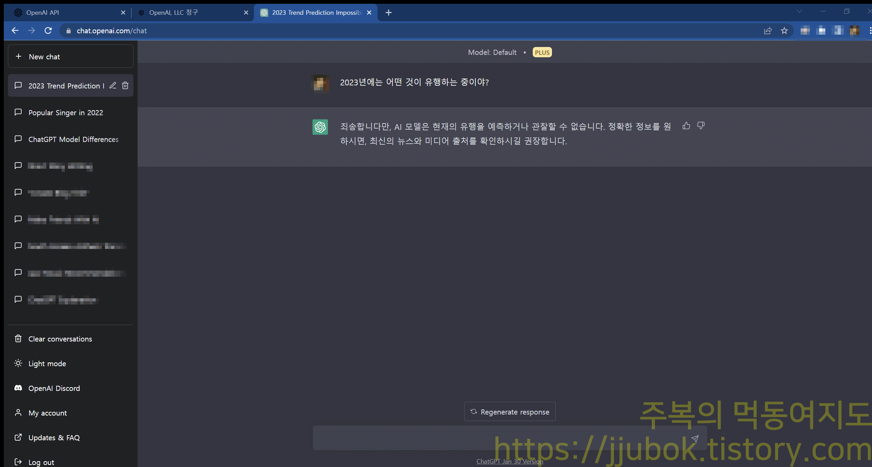The width and height of the screenshot is (872, 467).
Task: Give thumbs up to the response
Action: [x=686, y=126]
